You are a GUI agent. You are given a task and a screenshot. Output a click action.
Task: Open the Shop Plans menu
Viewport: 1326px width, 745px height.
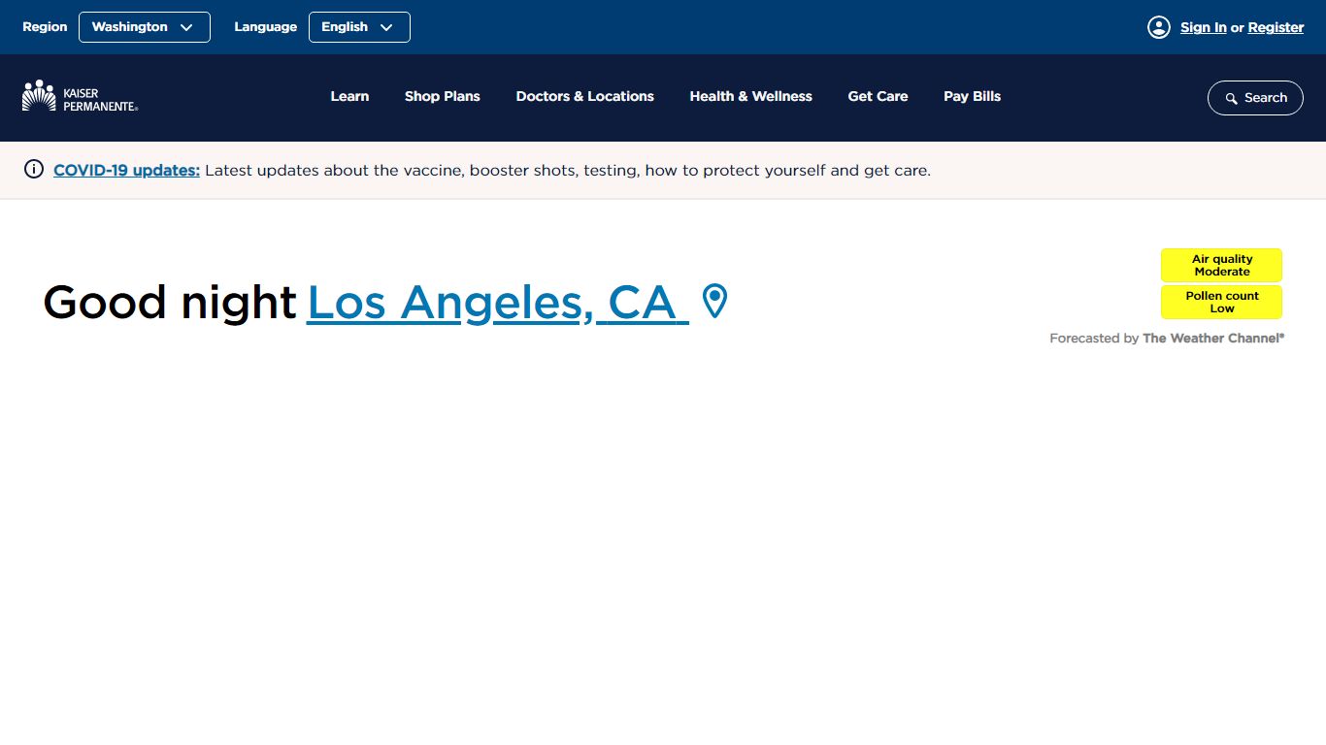click(443, 96)
